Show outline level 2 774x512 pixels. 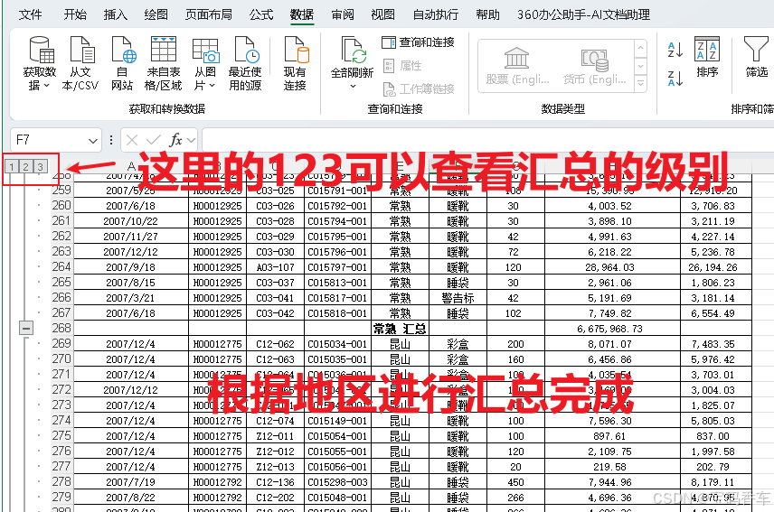25,166
